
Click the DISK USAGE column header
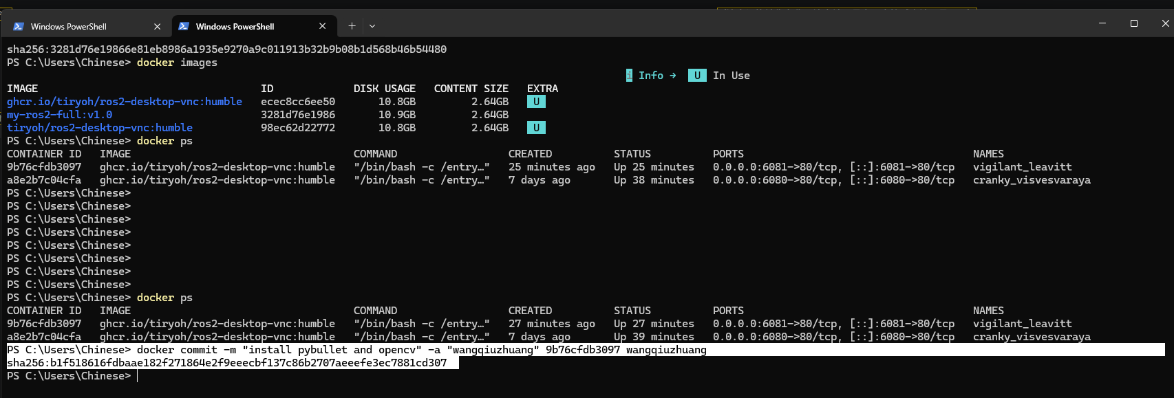[385, 89]
